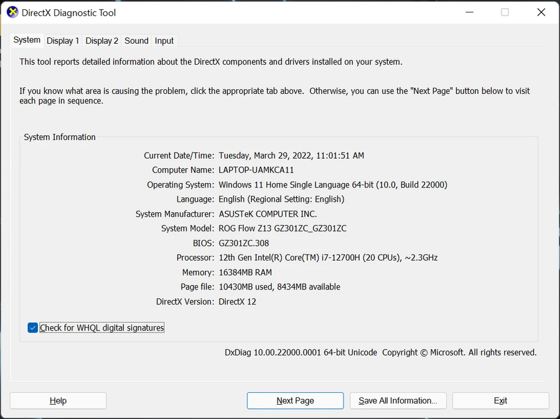Click the Processor: field label
This screenshot has width=560, height=419.
(195, 258)
